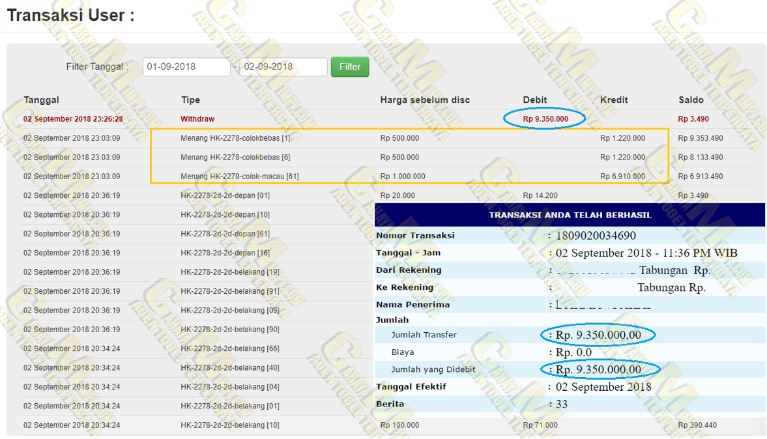Select the Menang HK-2278-colokbebas [1] row
Viewport: 767px width, 439px height.
point(235,138)
